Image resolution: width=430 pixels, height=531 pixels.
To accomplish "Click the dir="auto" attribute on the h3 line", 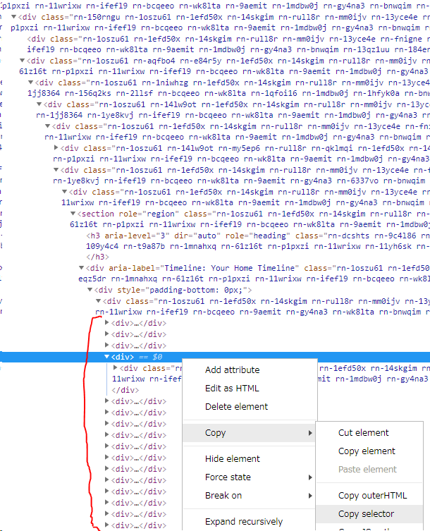I will [197, 236].
